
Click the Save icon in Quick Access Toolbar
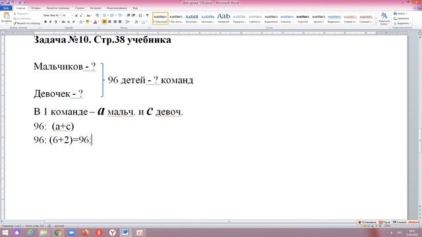point(8,3)
